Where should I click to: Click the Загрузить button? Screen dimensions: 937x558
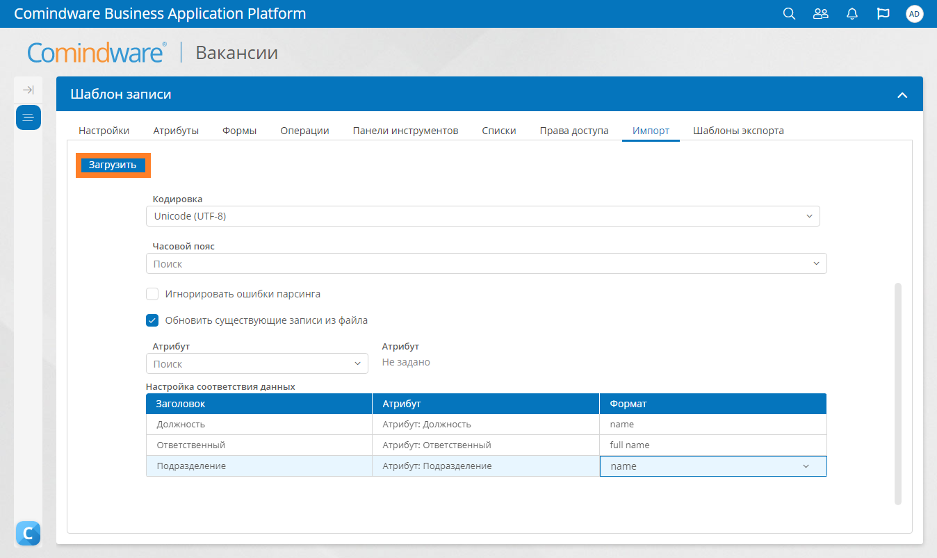point(113,165)
